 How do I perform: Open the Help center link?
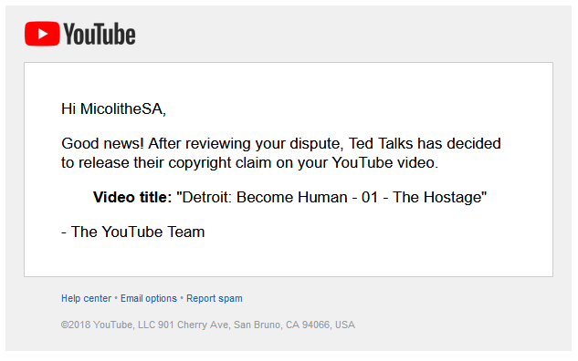(86, 298)
